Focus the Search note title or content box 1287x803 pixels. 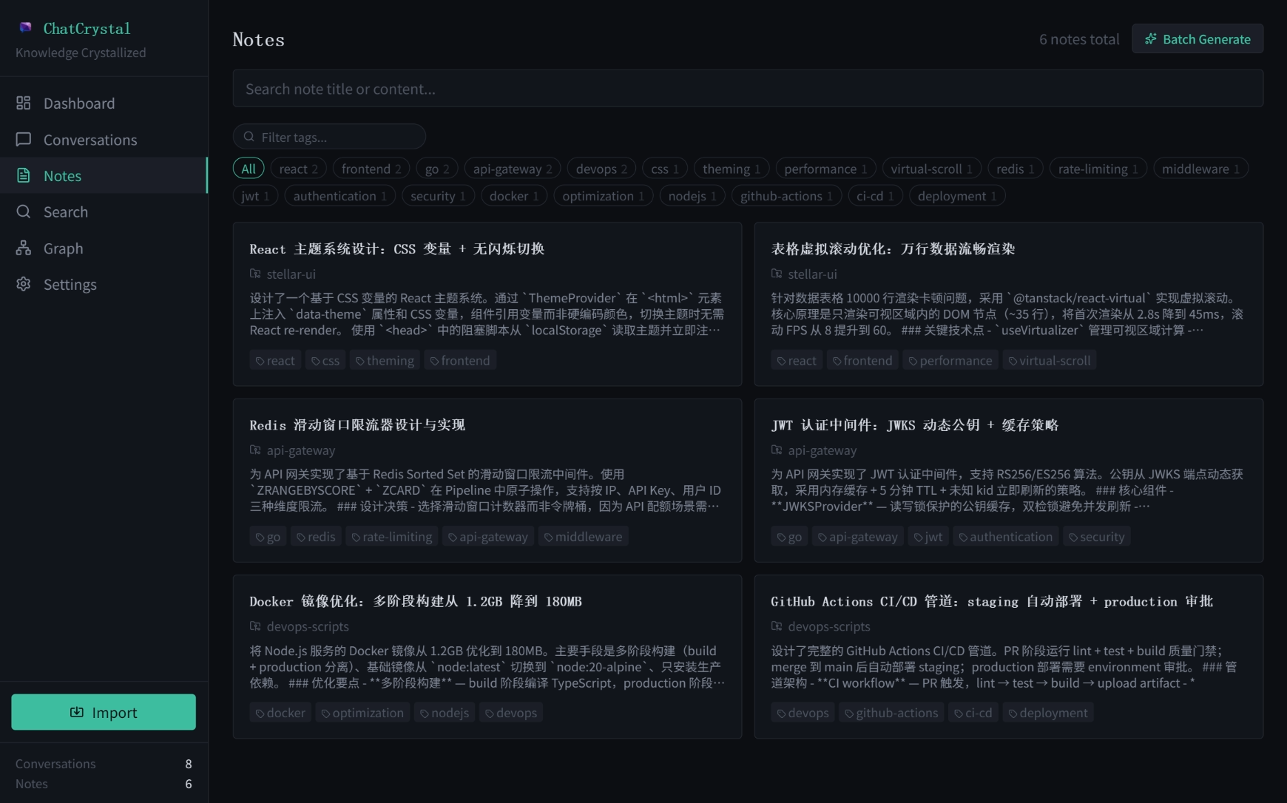point(747,89)
